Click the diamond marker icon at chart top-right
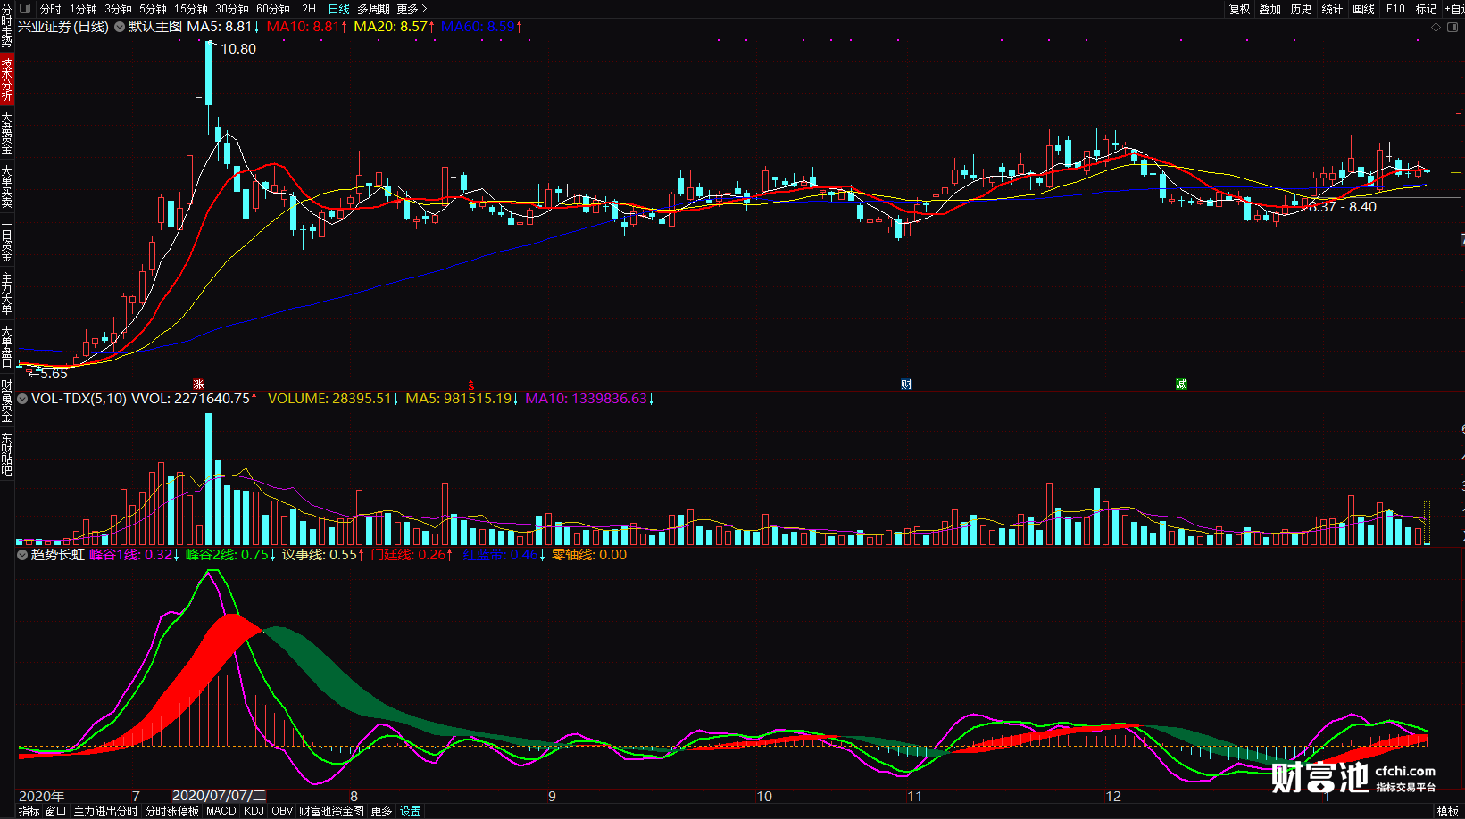The height and width of the screenshot is (819, 1465). pos(1436,28)
